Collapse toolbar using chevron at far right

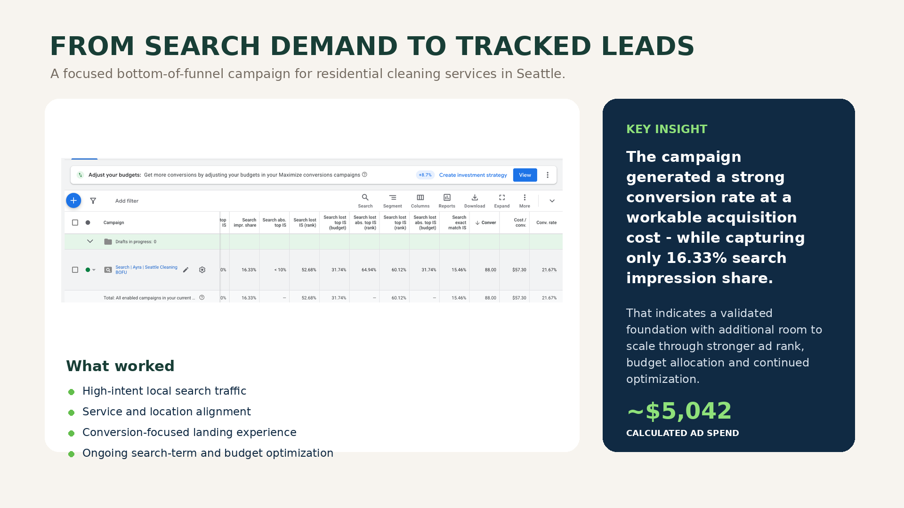point(552,201)
